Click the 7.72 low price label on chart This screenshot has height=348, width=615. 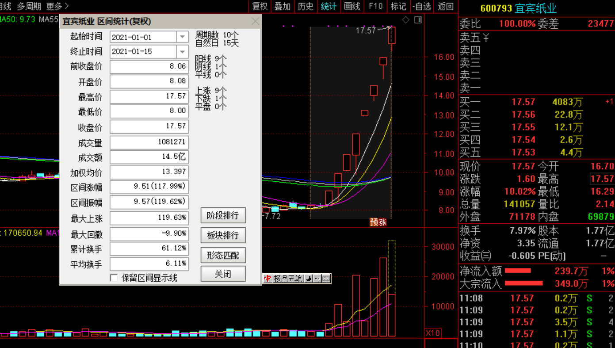271,217
